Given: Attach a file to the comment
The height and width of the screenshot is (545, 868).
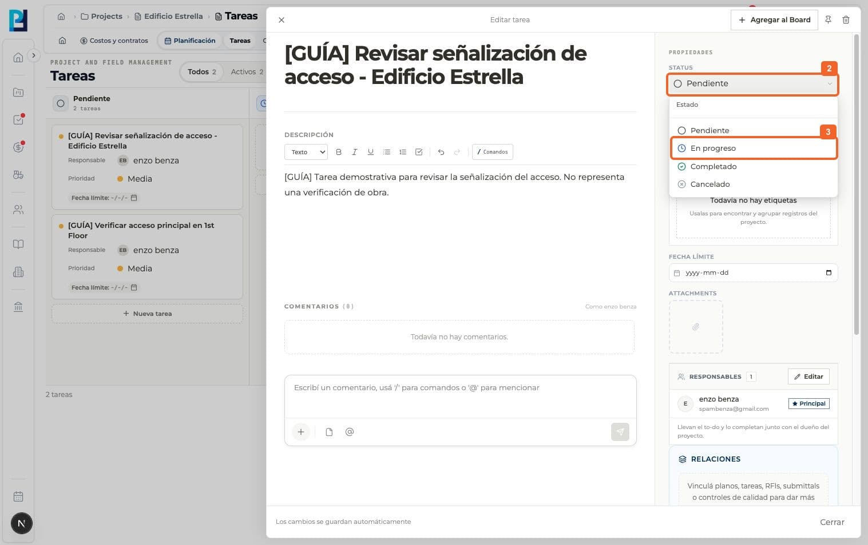Looking at the screenshot, I should tap(329, 432).
